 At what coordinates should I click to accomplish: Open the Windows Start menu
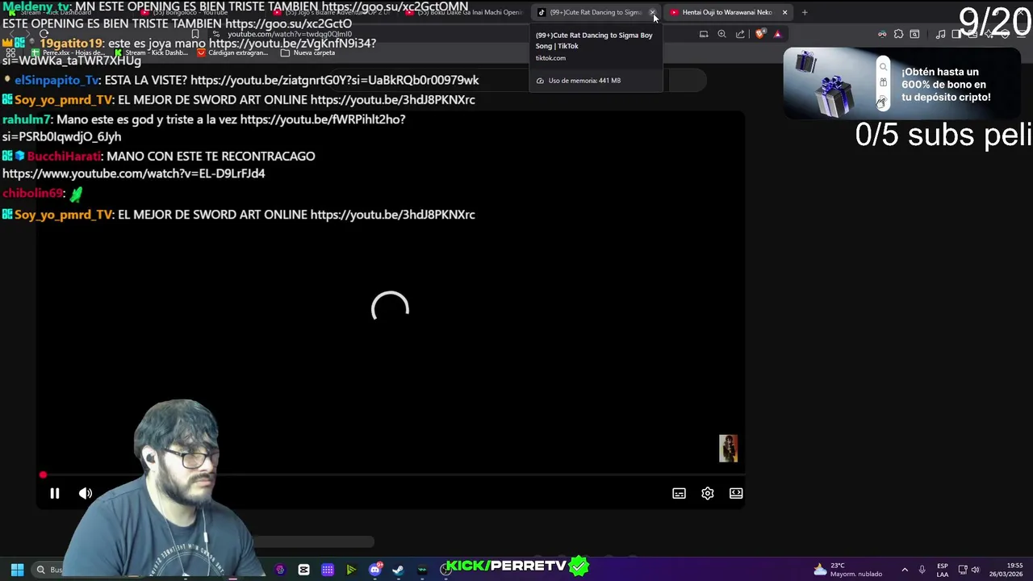click(x=17, y=570)
